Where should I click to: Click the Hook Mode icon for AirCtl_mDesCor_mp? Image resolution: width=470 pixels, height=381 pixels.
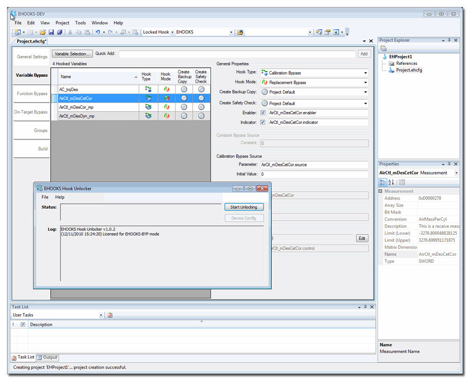click(167, 107)
